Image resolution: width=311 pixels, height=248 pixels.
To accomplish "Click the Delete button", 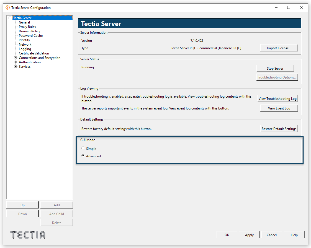I will coord(57,223).
